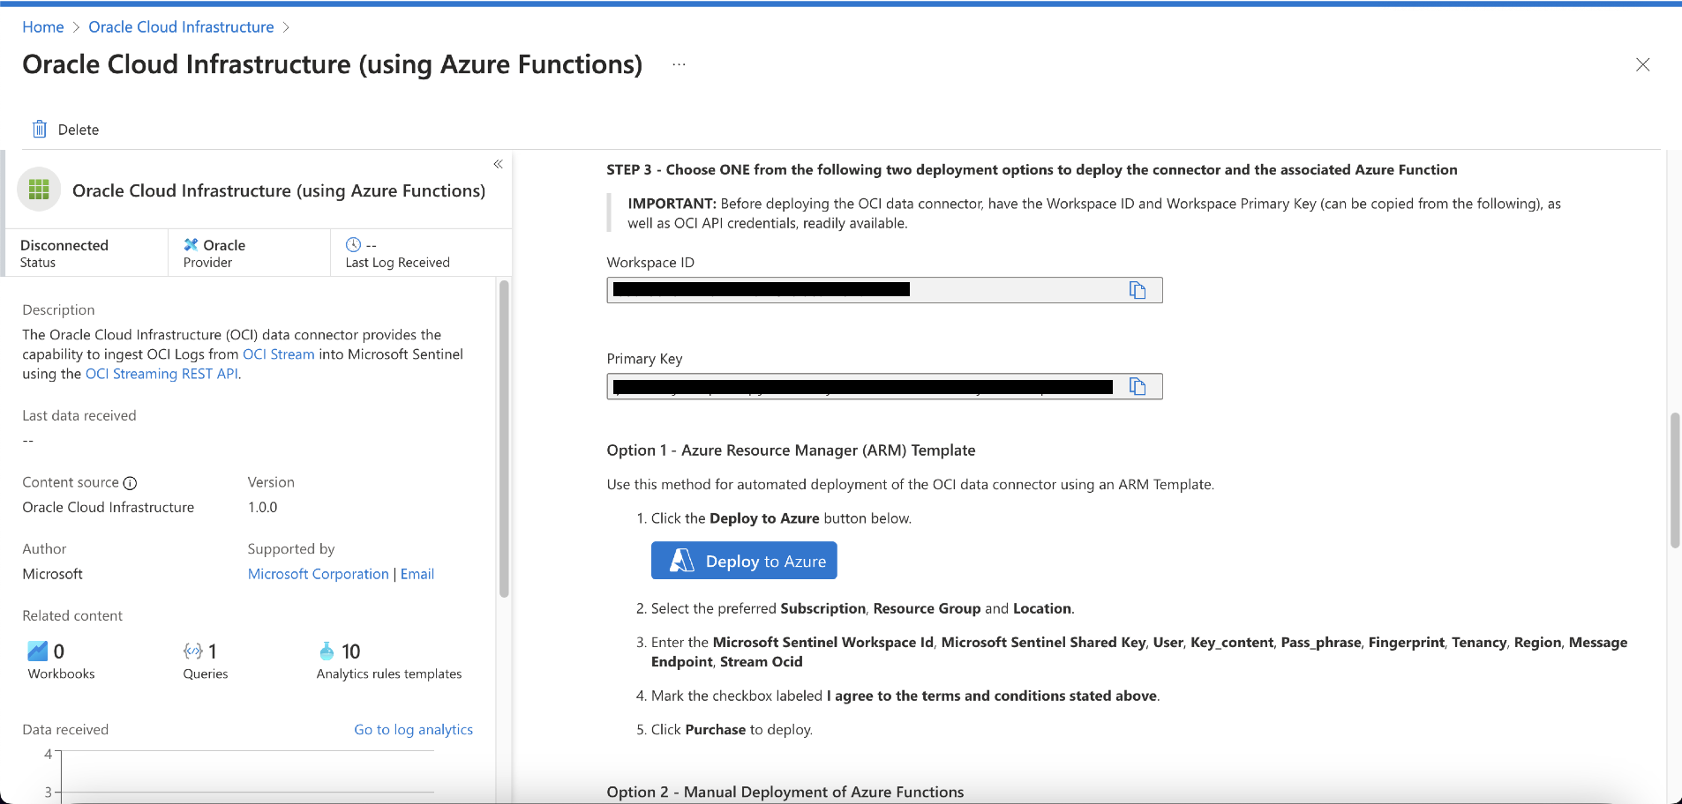Select the Analytics rules templates label
1682x804 pixels.
point(389,674)
